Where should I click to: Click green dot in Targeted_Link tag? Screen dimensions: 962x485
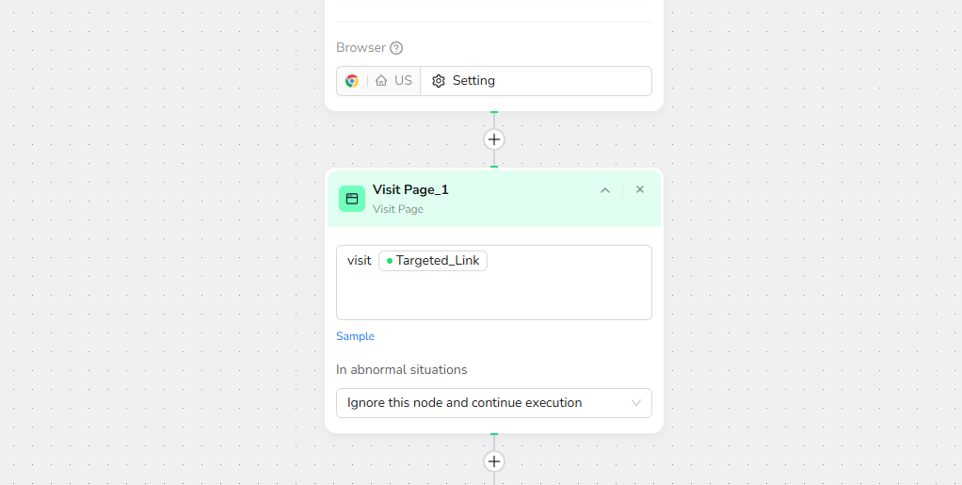(x=390, y=261)
